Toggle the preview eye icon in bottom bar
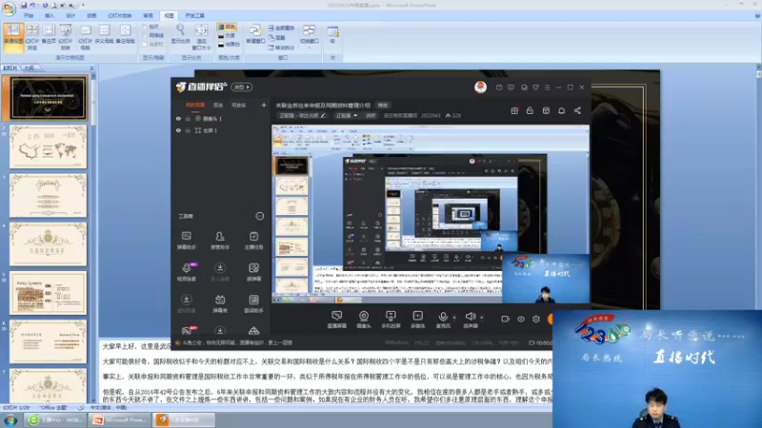 click(521, 319)
